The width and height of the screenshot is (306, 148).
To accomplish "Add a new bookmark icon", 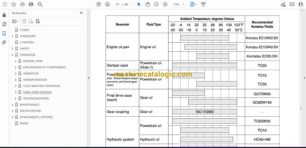I will [31, 21].
